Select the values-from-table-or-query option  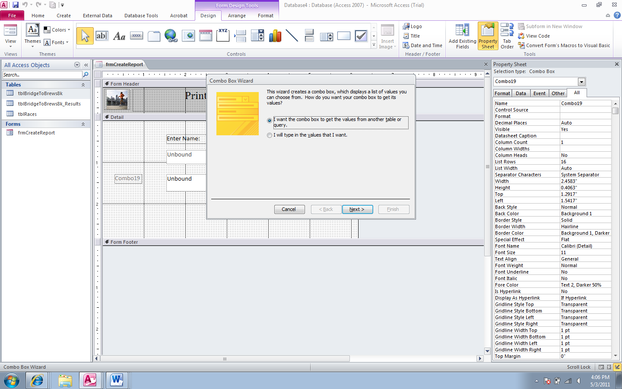tap(269, 121)
